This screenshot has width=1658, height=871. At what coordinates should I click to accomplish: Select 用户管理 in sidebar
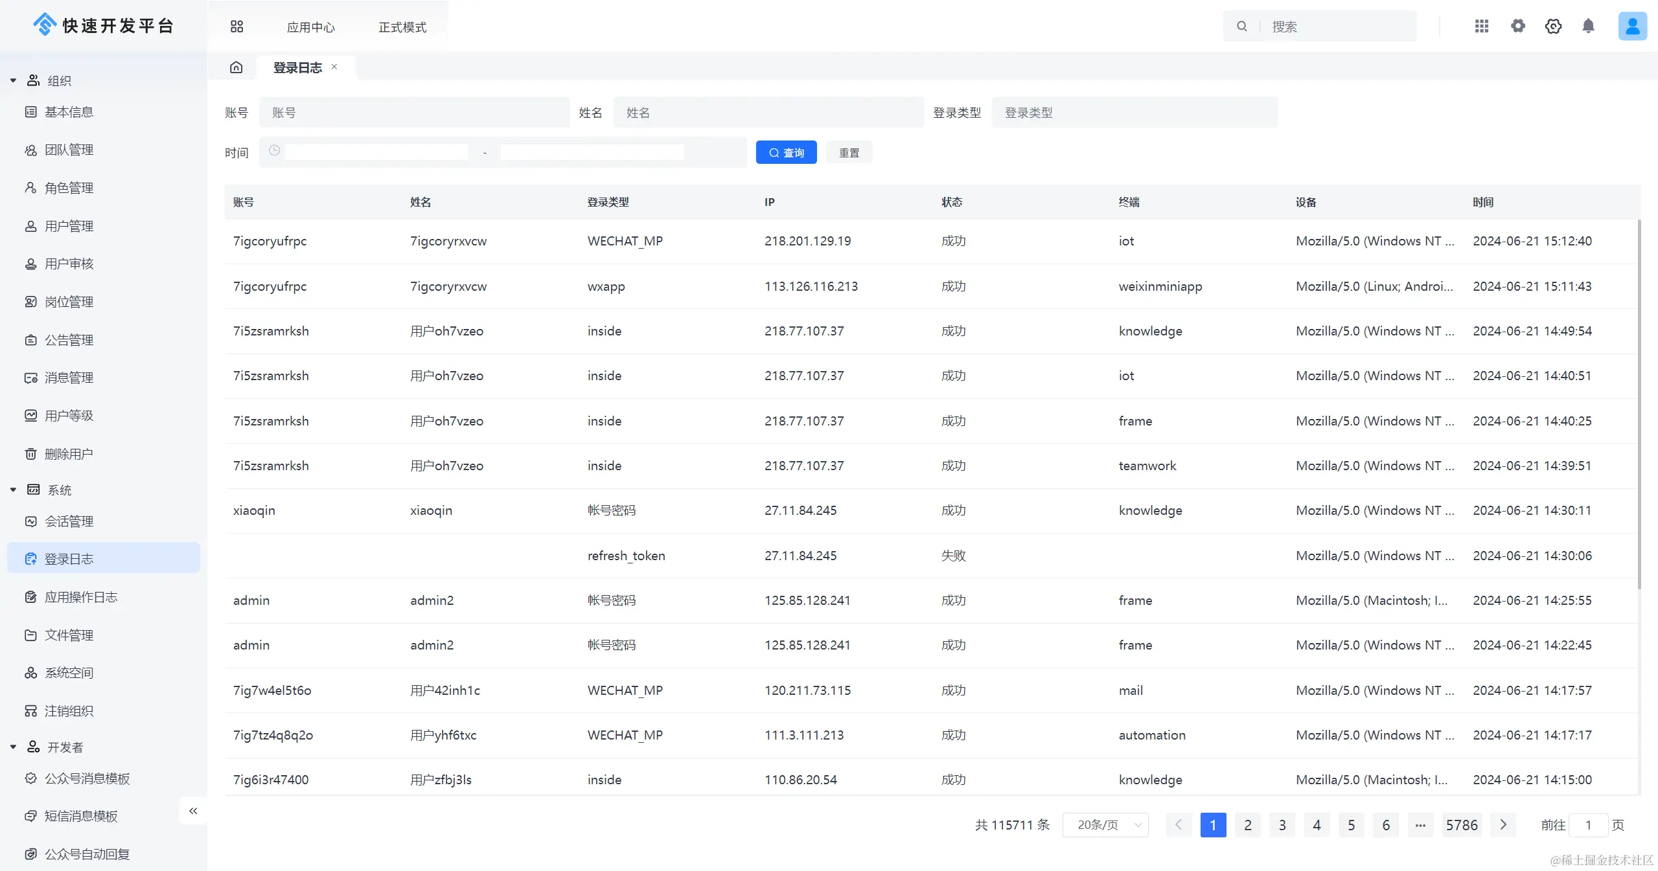click(69, 226)
